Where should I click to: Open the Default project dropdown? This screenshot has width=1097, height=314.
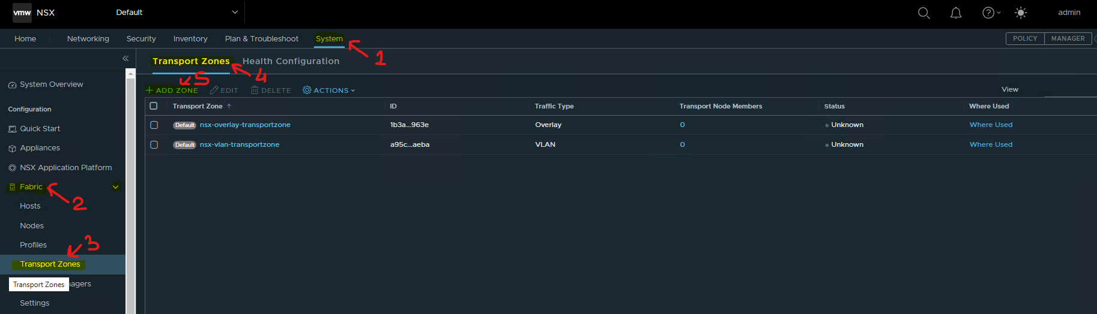tap(177, 12)
